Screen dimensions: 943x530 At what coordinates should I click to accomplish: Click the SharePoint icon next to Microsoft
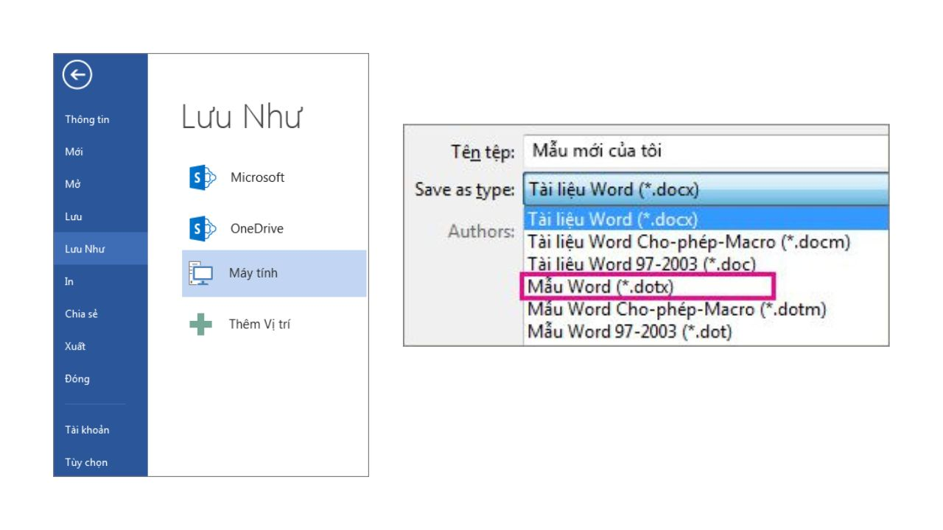202,177
